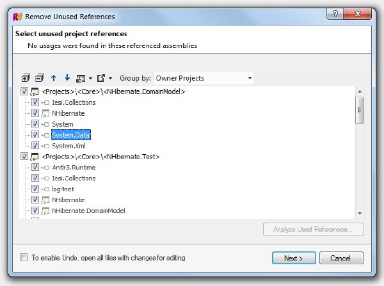The width and height of the screenshot is (384, 286).
Task: Click the tree list scrollbar thumb
Action: tap(360, 110)
